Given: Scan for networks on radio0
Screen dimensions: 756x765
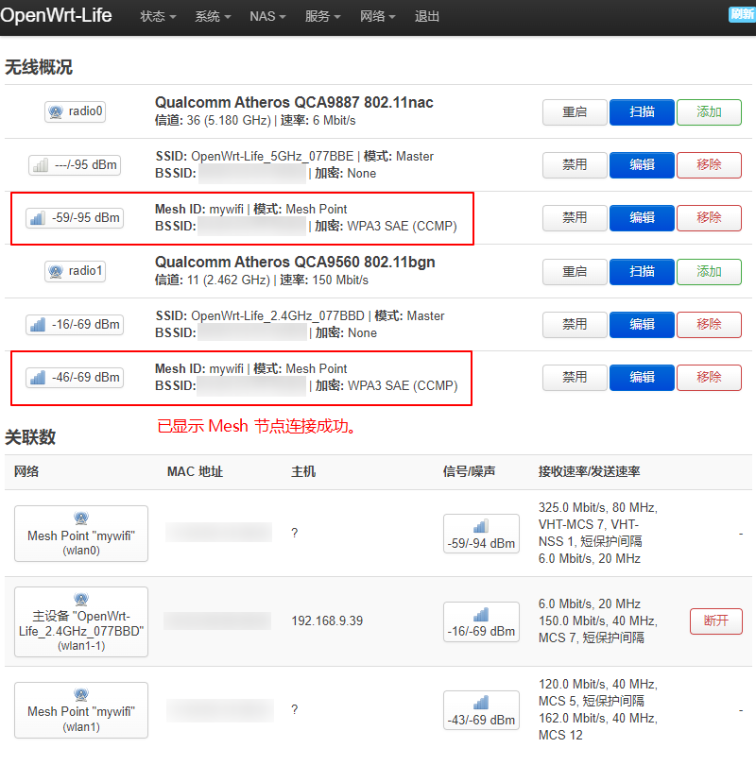Looking at the screenshot, I should (642, 112).
